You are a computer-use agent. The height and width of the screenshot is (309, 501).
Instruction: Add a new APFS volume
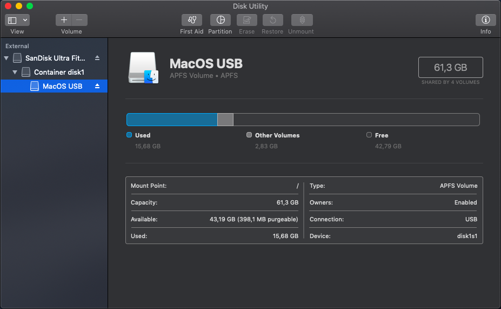pos(64,20)
